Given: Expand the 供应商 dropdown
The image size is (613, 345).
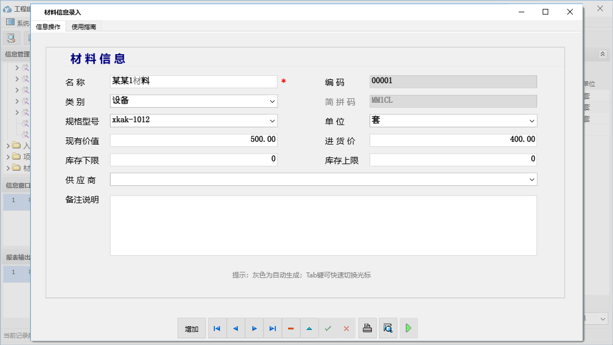Looking at the screenshot, I should pyautogui.click(x=531, y=179).
